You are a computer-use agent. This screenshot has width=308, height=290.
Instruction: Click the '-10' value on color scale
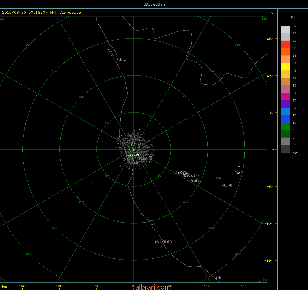[x=295, y=153]
